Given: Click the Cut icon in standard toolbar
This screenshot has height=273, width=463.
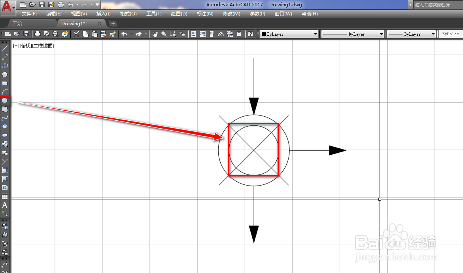Looking at the screenshot, I should [76, 34].
